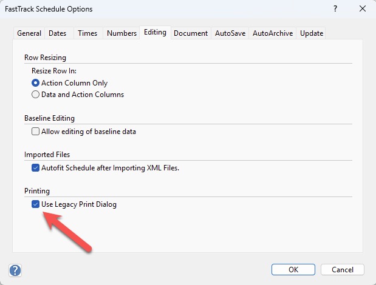
Task: Close the FastTrack Schedule Options dialog
Action: pyautogui.click(x=362, y=9)
